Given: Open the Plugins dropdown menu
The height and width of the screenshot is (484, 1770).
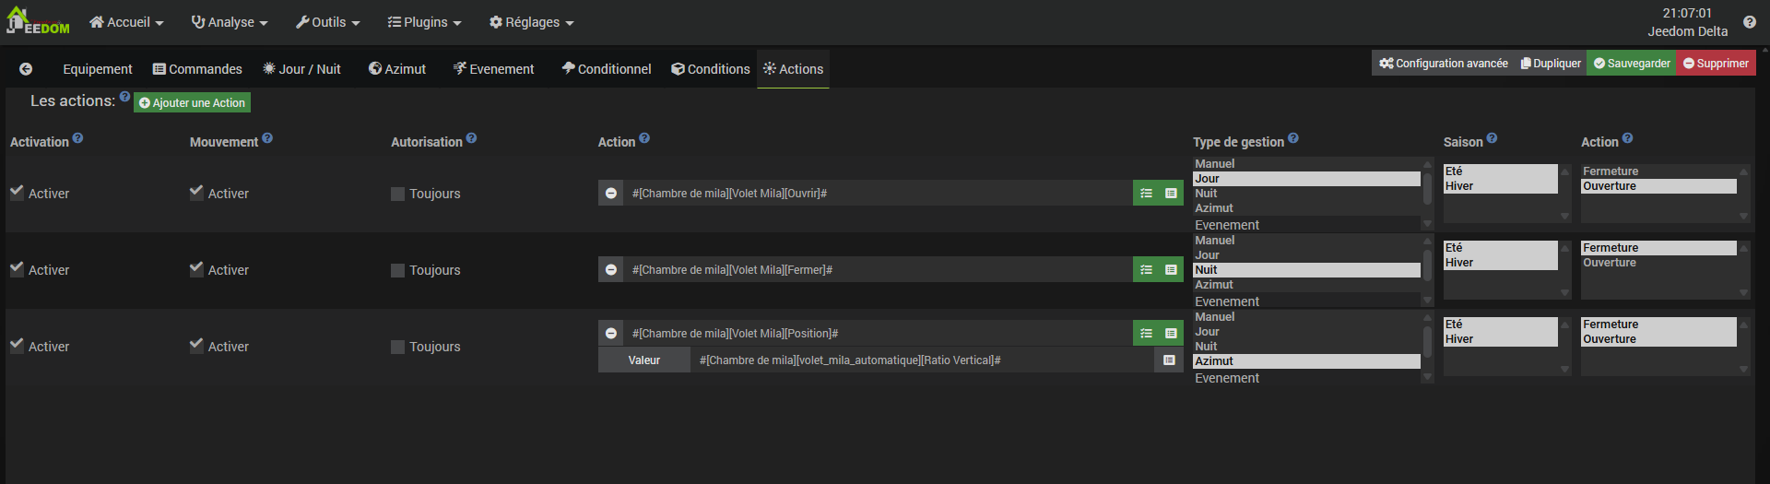Looking at the screenshot, I should [424, 22].
